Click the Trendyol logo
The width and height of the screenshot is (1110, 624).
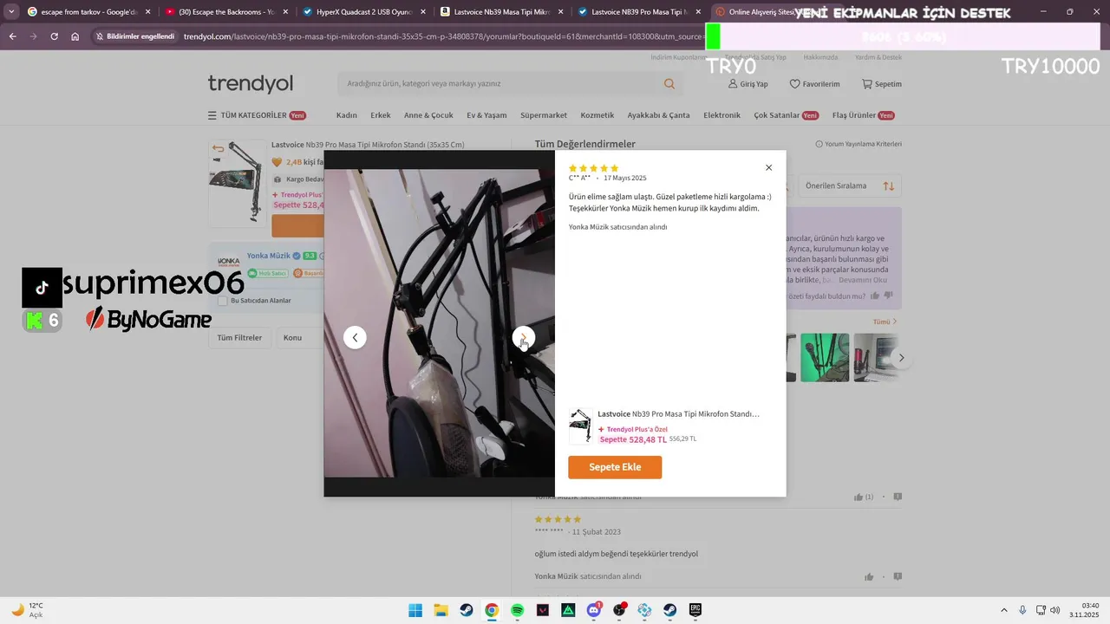click(x=250, y=84)
